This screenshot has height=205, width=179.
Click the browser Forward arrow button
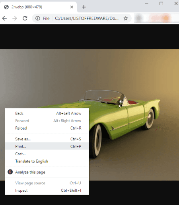[x=15, y=18]
